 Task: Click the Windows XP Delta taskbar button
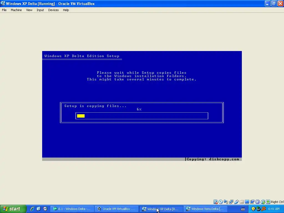pyautogui.click(x=161, y=209)
